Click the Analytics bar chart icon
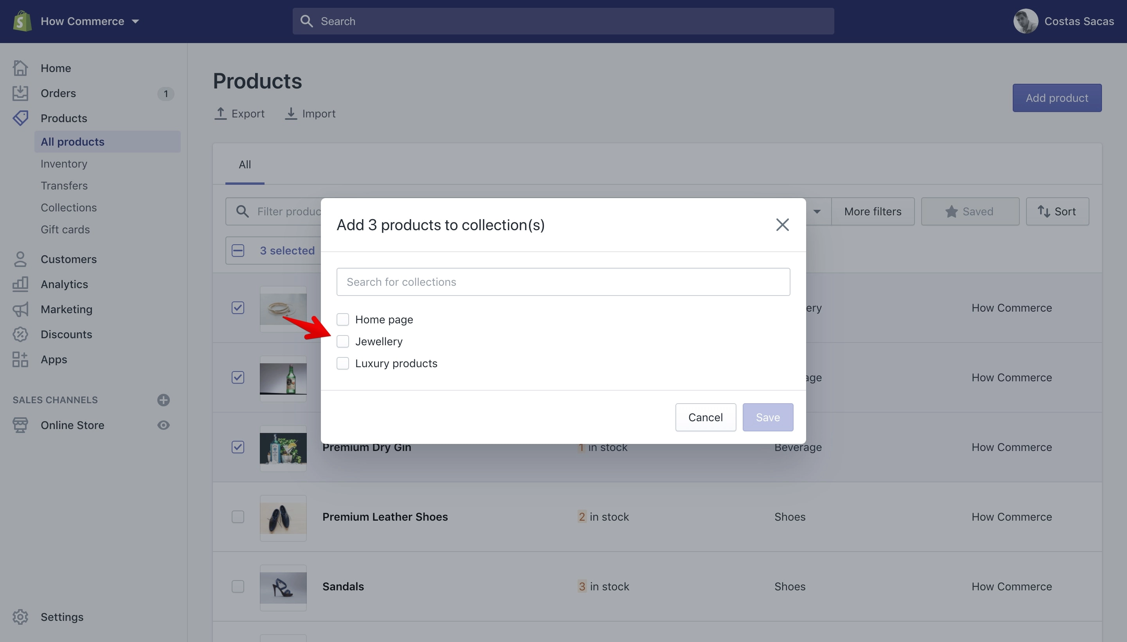This screenshot has height=642, width=1127. tap(20, 285)
